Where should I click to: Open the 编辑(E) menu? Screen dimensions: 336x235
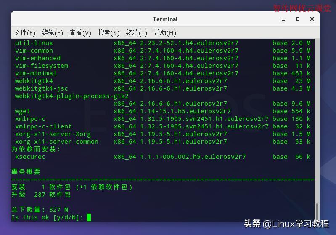(52, 33)
